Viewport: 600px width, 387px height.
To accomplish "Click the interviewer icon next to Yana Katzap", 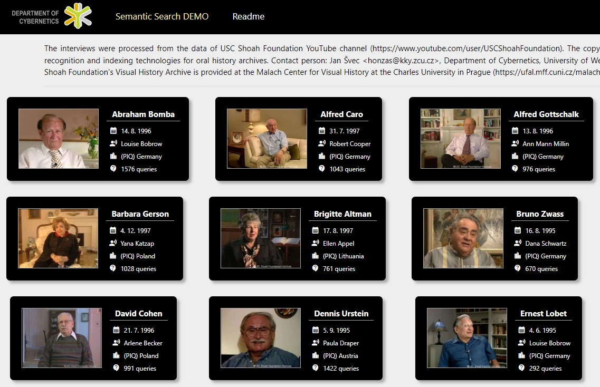I will [x=113, y=243].
